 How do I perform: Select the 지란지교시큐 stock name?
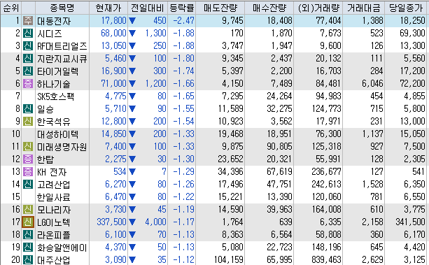pos(62,59)
